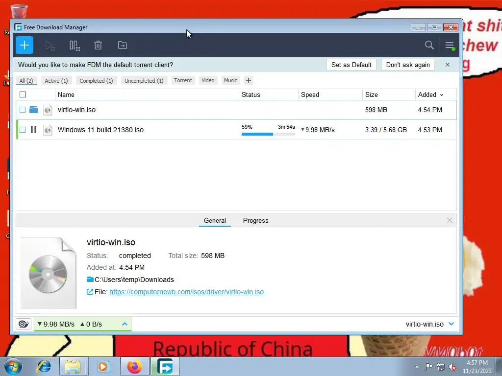Screen dimensions: 502x376
Task: Select the Windows 11 build 21380.iso name
Action: click(100, 130)
